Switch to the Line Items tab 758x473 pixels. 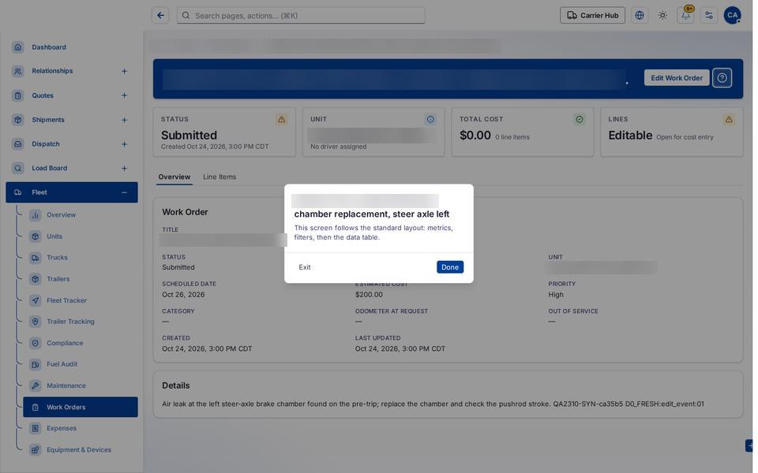click(x=220, y=177)
